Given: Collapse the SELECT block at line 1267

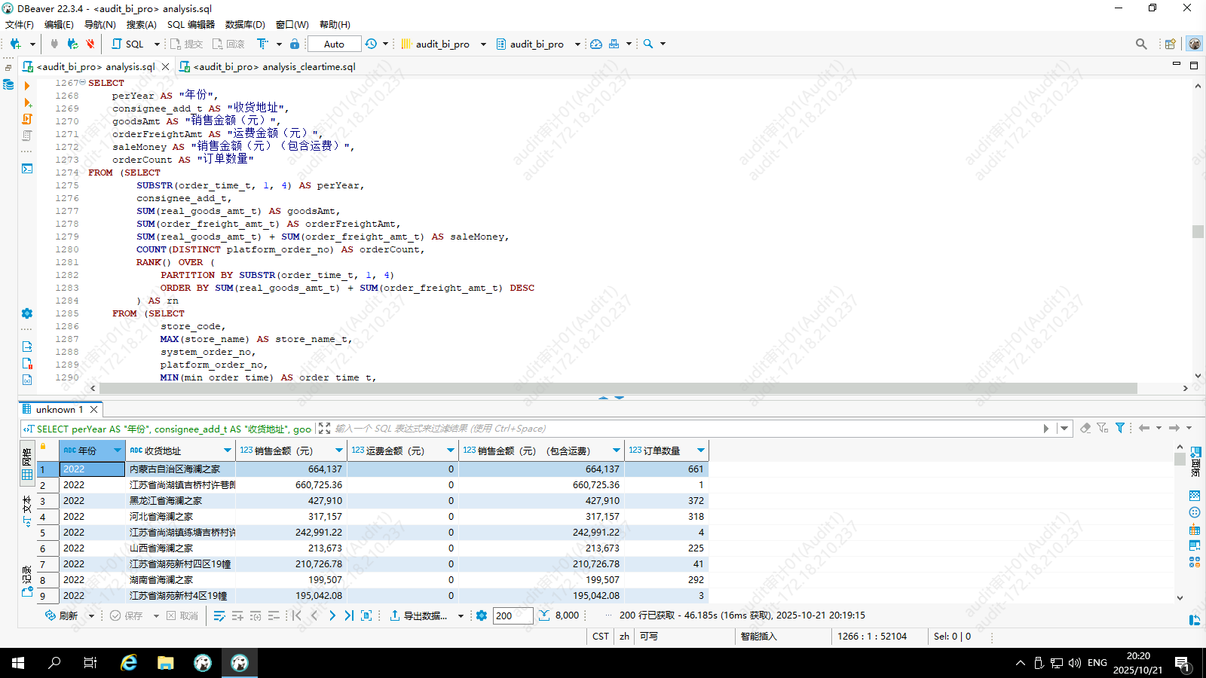Looking at the screenshot, I should [x=82, y=83].
